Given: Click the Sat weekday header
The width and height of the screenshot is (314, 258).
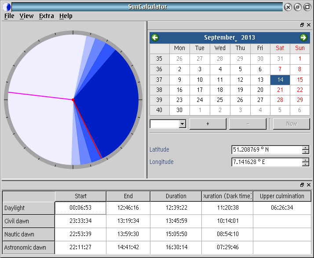Looking at the screenshot, I should [x=280, y=48].
